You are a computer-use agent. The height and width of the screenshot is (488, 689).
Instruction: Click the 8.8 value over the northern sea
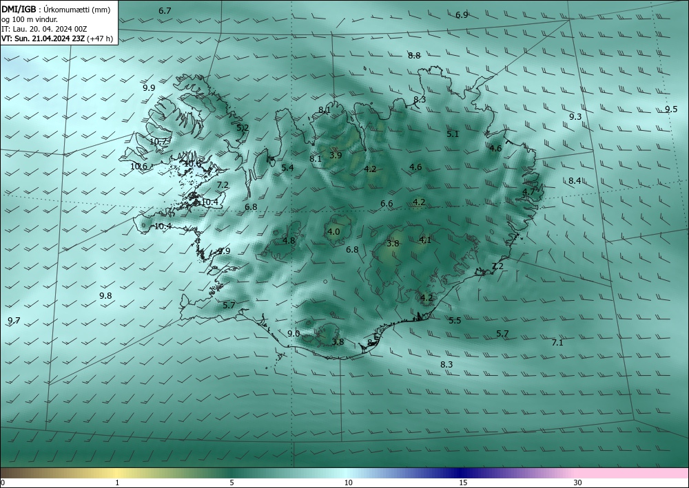(414, 56)
